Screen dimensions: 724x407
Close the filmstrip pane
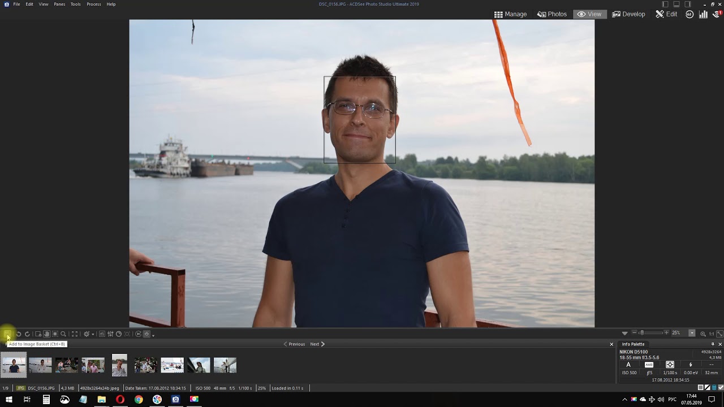[x=611, y=344]
